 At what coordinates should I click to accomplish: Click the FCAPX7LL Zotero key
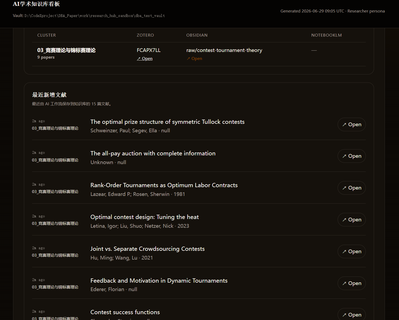coord(149,50)
